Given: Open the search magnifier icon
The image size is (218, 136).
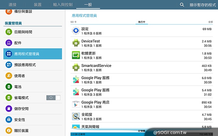Looking at the screenshot, I should pos(182,5).
